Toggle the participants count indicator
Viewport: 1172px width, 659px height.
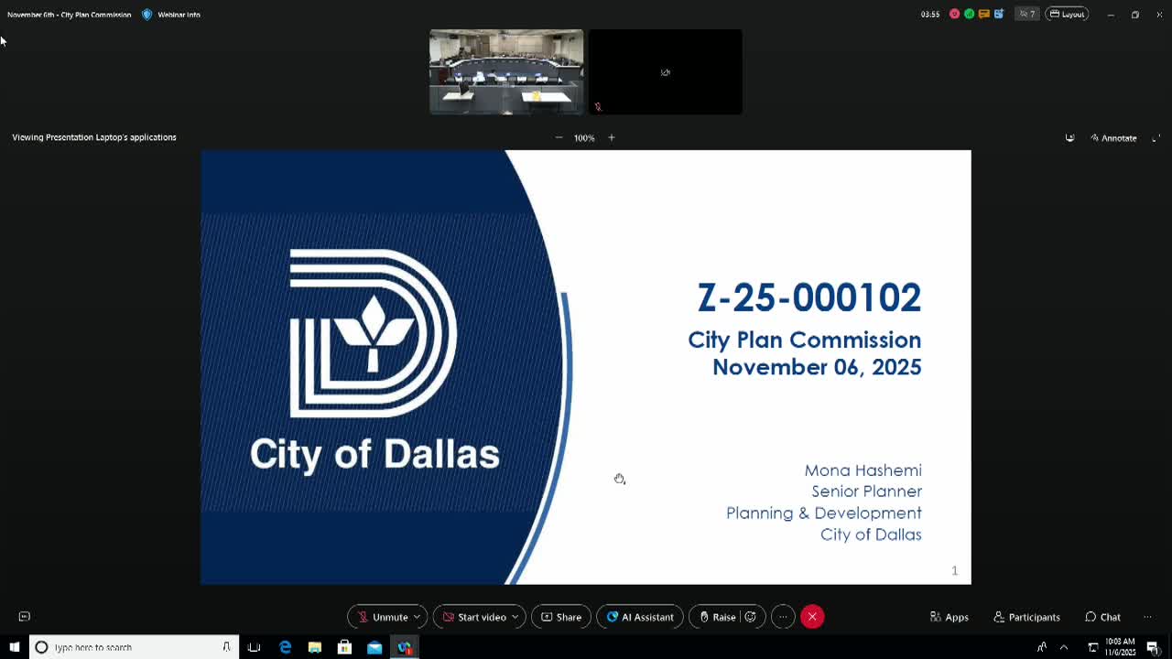point(1025,14)
